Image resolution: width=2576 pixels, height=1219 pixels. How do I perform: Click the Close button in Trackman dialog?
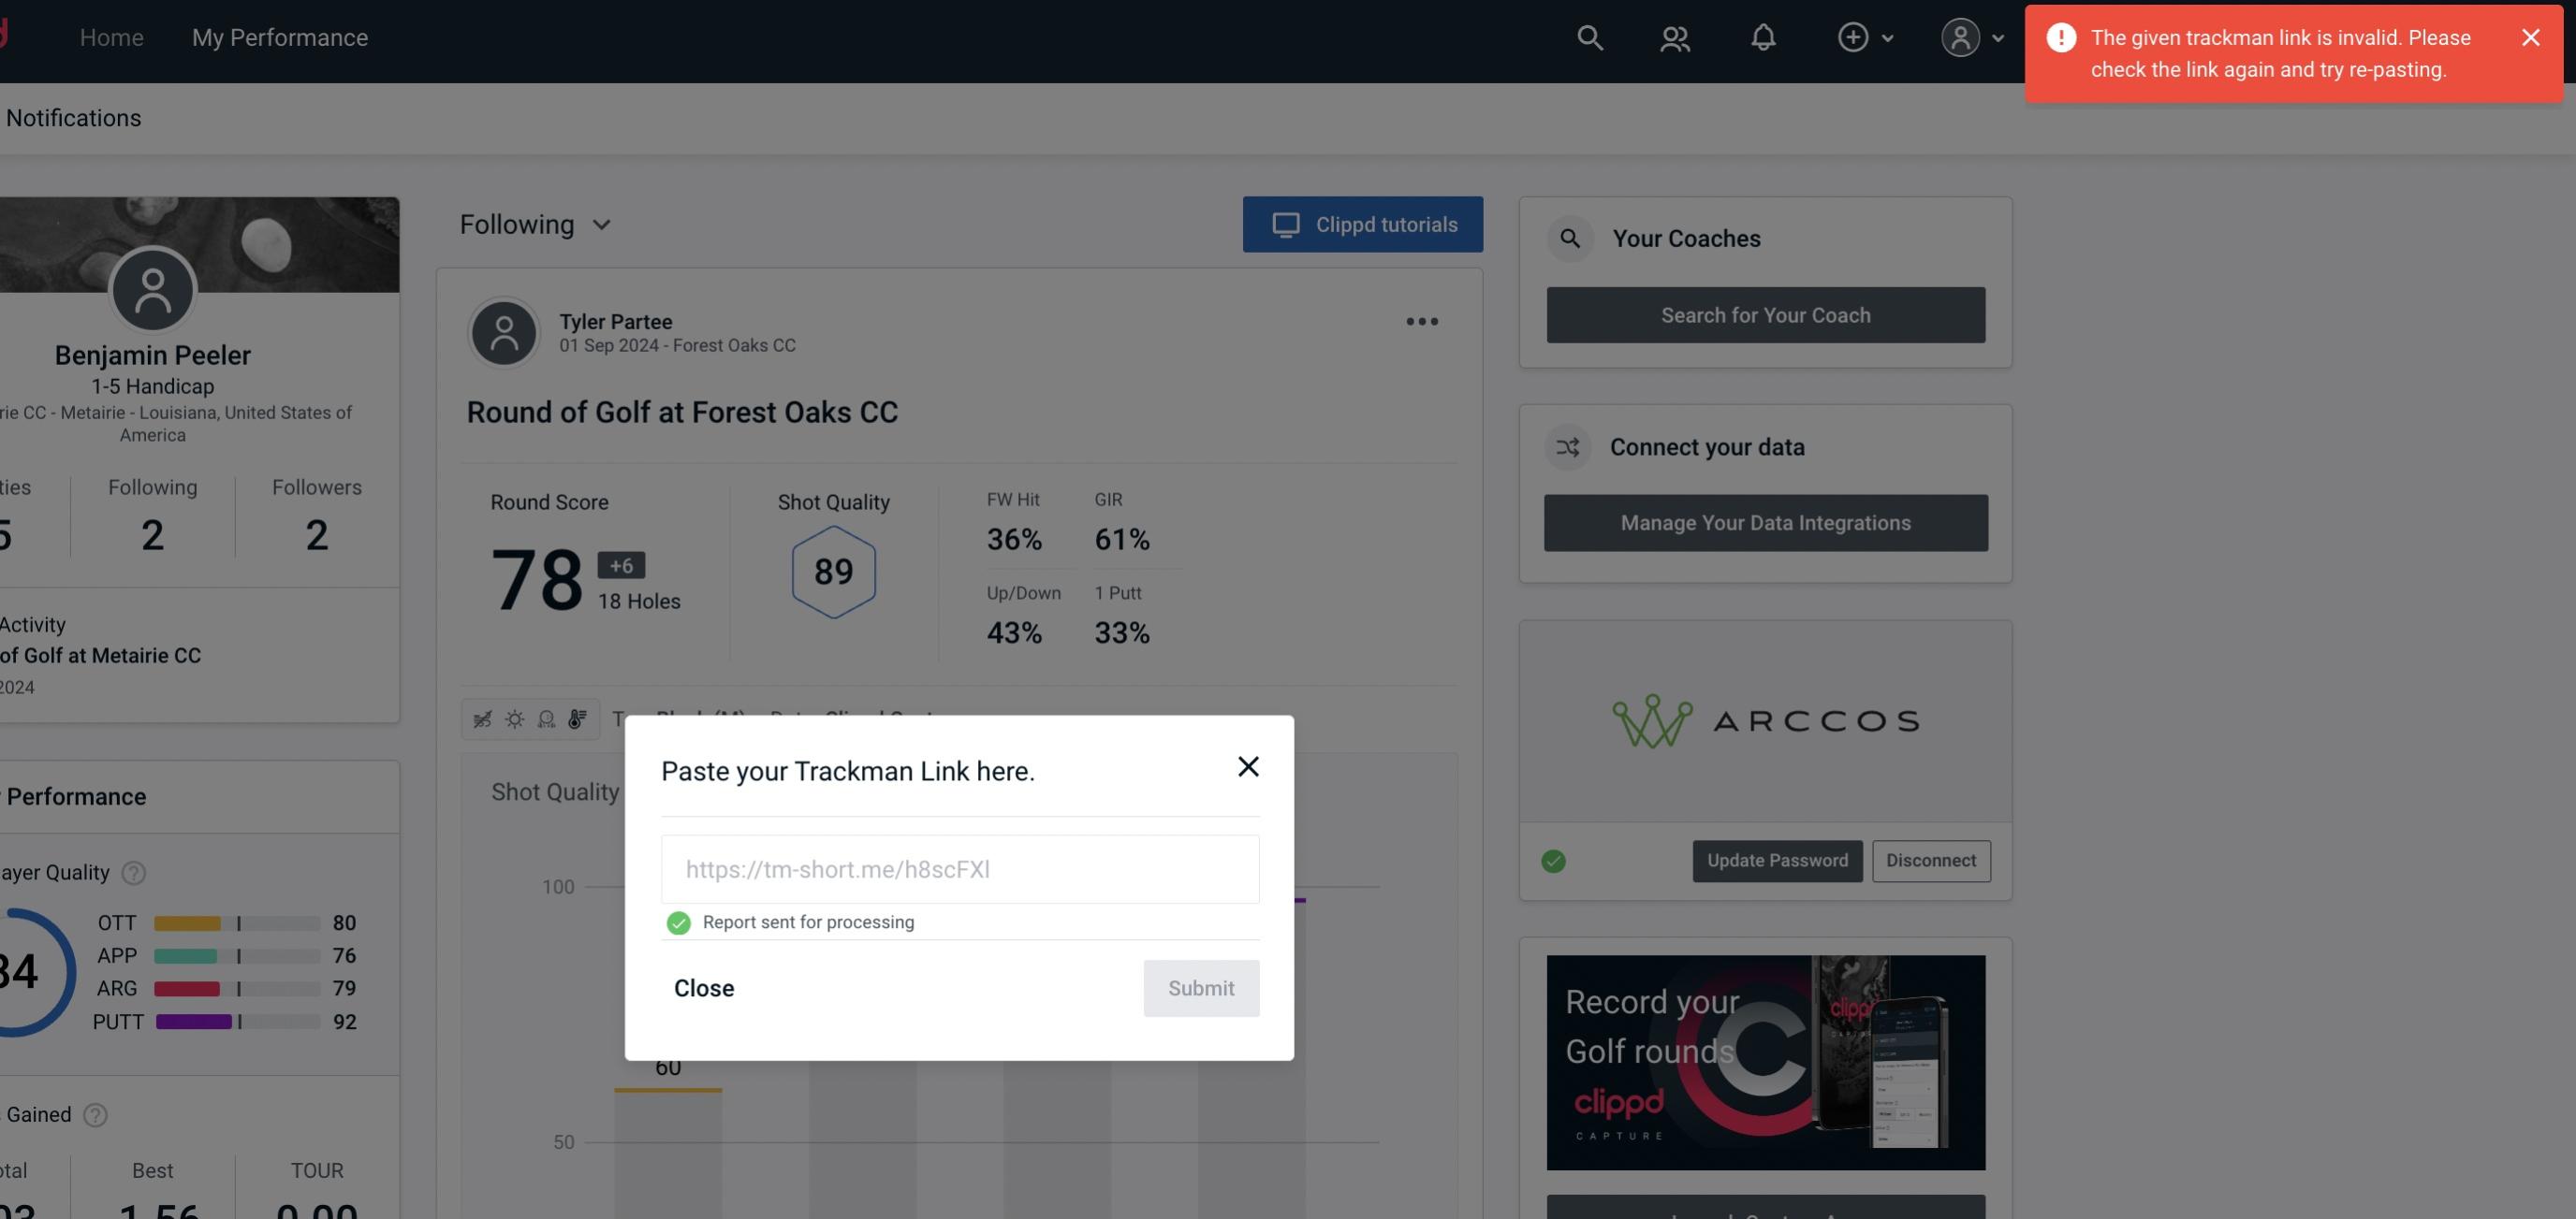[703, 987]
